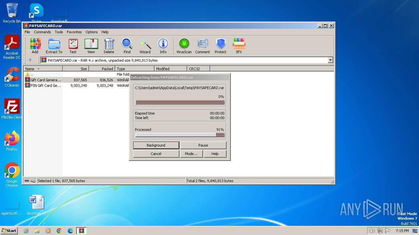Select the Gift Card Genera... file row
This screenshot has width=419, height=235.
click(76, 80)
